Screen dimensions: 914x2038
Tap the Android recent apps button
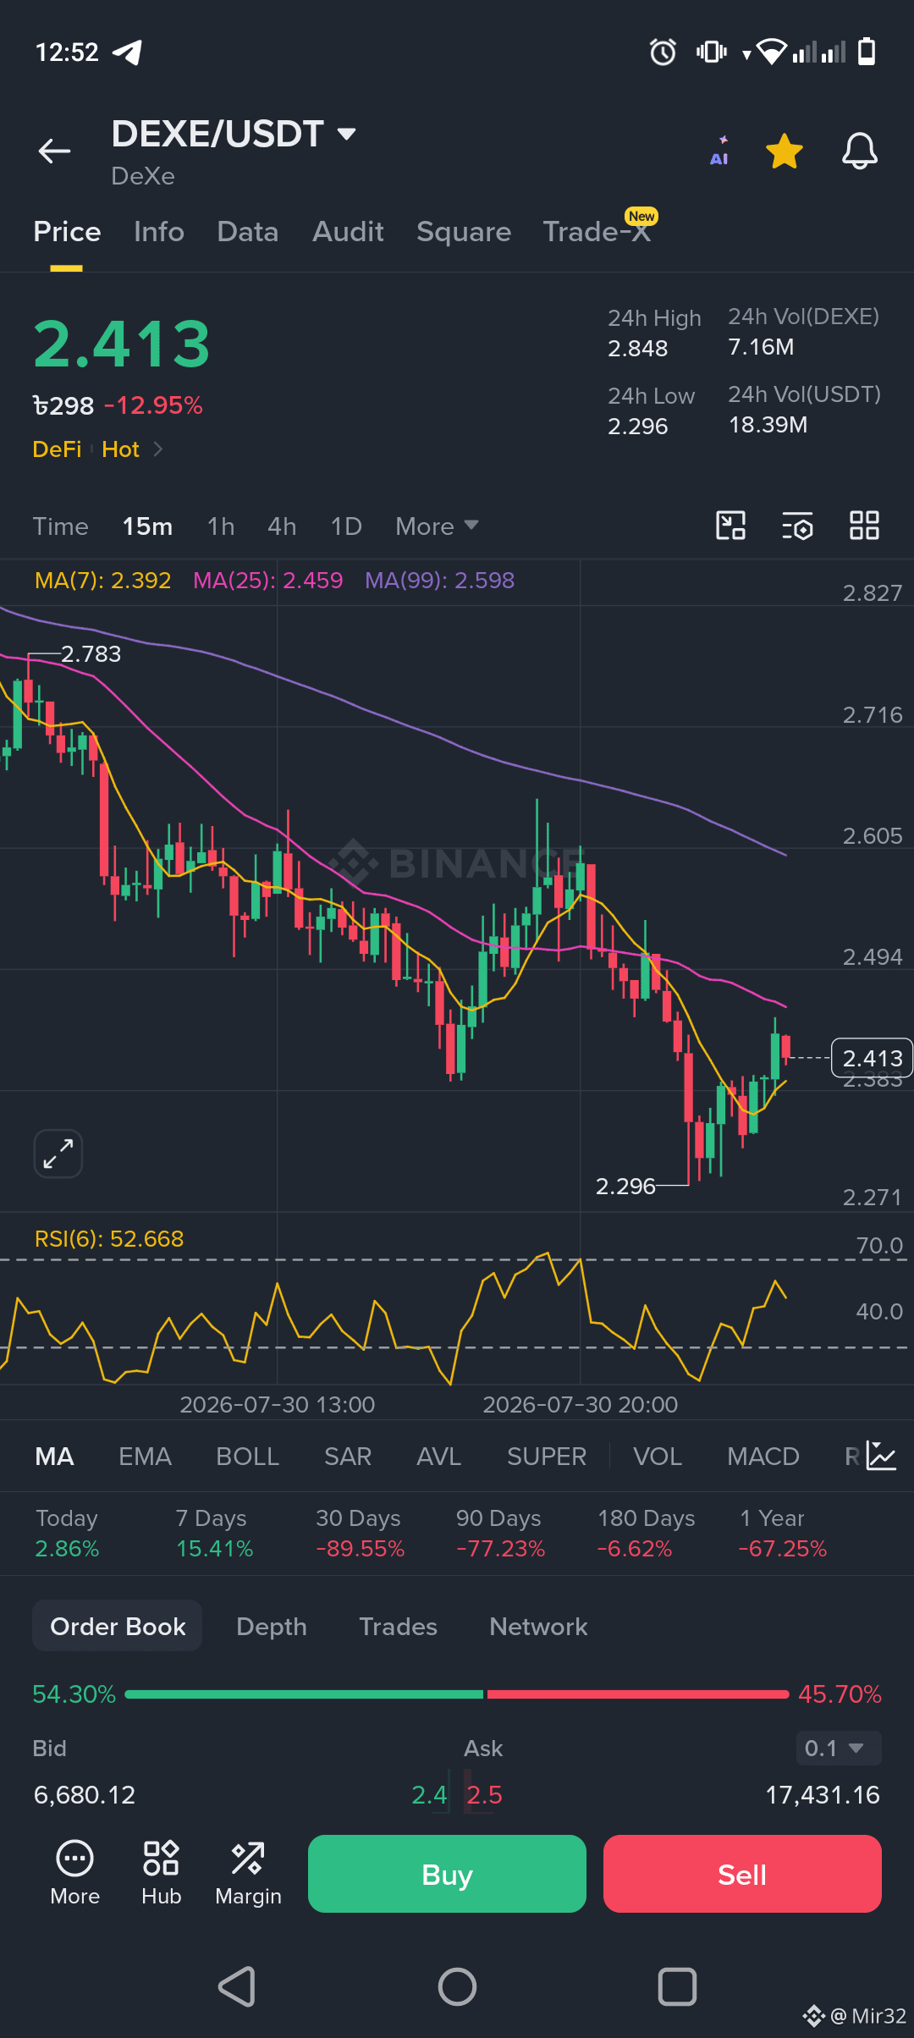(677, 1986)
